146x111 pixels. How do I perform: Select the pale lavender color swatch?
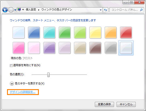pyautogui.click(x=65, y=48)
